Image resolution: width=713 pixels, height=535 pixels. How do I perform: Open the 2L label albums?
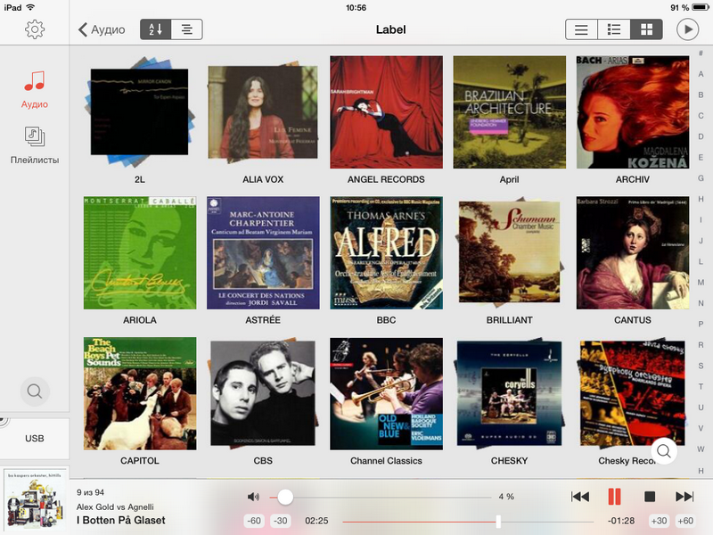click(140, 113)
